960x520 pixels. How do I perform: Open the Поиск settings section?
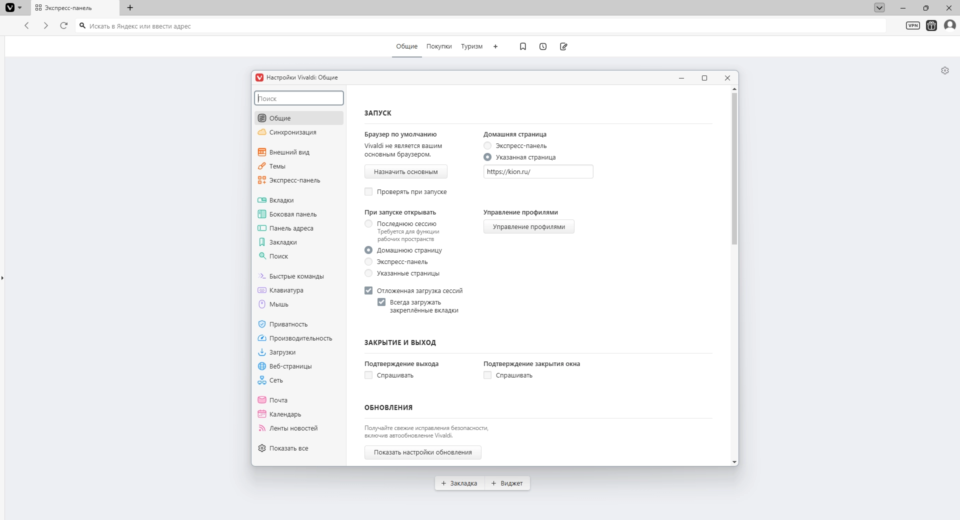pyautogui.click(x=299, y=256)
